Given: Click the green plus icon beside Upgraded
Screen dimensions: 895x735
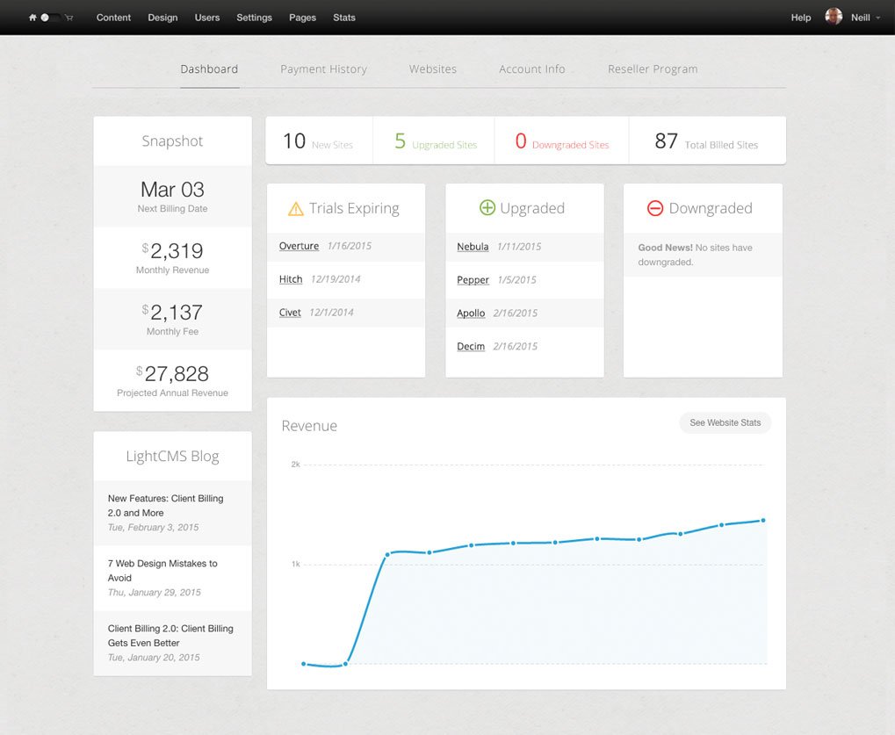Looking at the screenshot, I should tap(487, 207).
